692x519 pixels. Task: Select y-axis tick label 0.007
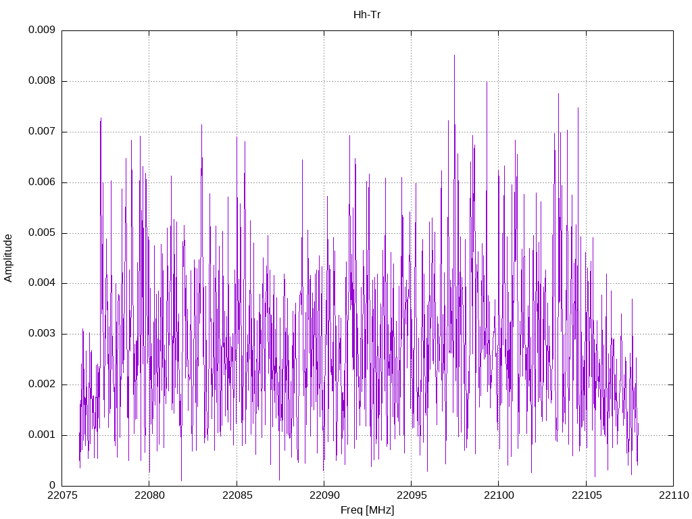42,132
